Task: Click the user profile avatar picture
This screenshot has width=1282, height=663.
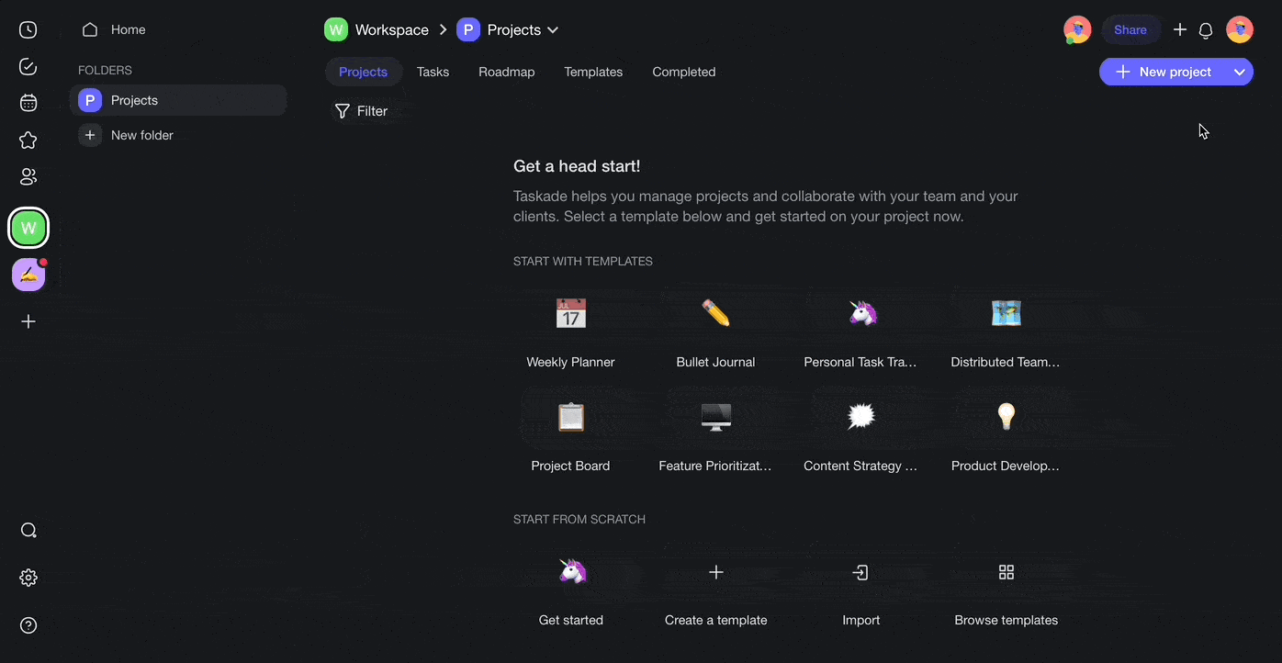Action: click(x=1240, y=29)
